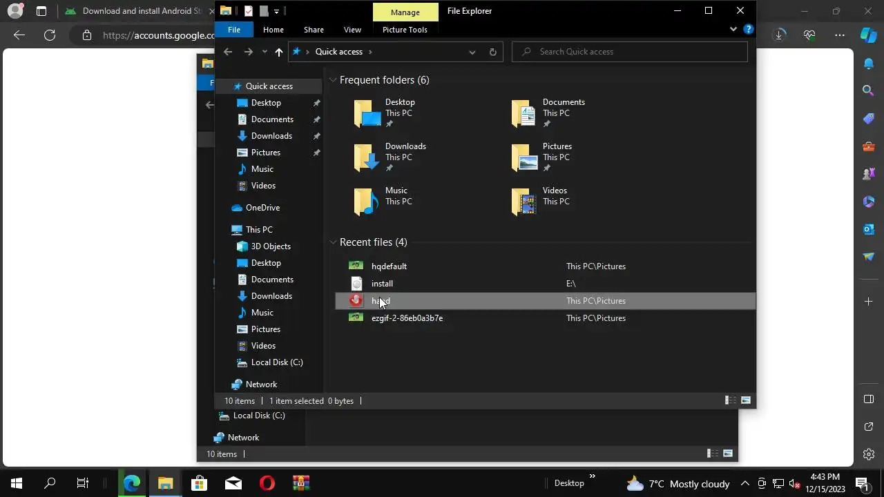This screenshot has height=497, width=884.
Task: Select pinned Desktop in navigation pane
Action: point(266,103)
